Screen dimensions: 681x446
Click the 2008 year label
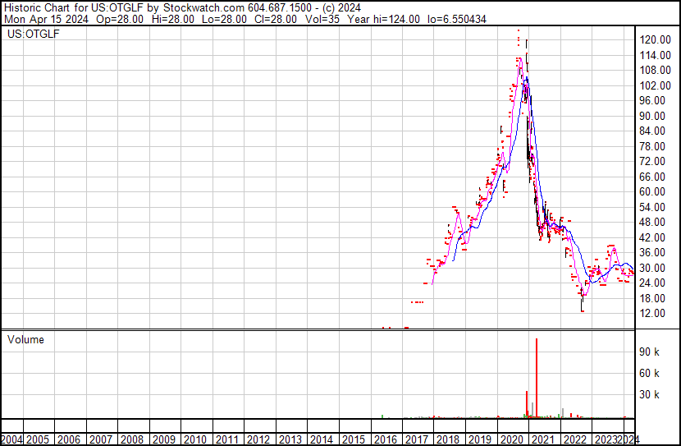point(132,439)
